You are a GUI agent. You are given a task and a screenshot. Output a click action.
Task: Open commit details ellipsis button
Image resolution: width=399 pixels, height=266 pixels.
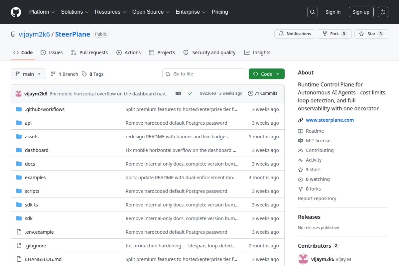[x=178, y=93]
